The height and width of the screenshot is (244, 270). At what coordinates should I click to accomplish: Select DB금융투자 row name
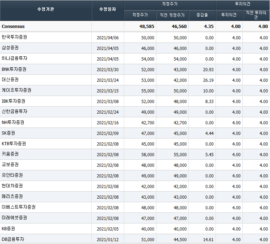click(13, 239)
